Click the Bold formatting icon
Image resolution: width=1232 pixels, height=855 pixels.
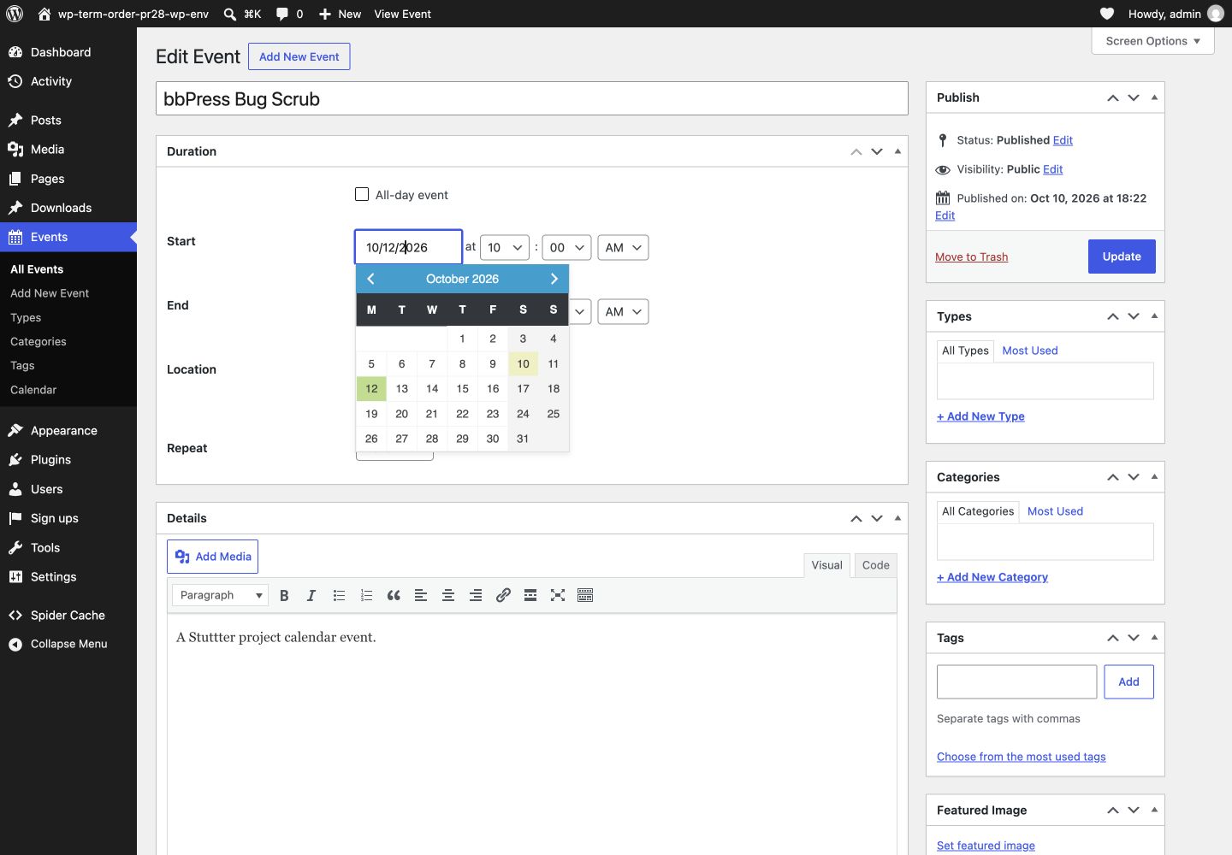coord(284,595)
